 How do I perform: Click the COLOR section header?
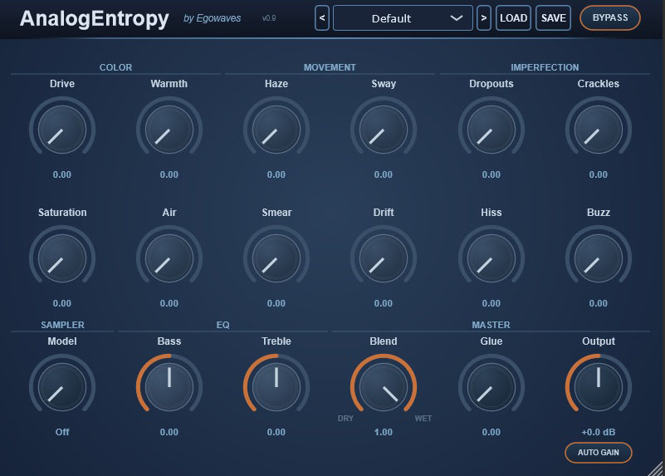[115, 67]
